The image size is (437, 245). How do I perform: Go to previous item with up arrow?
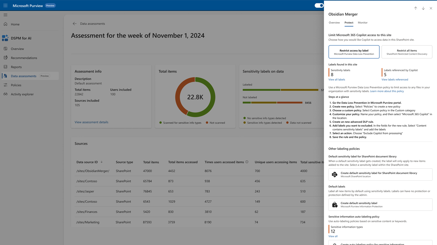click(415, 8)
